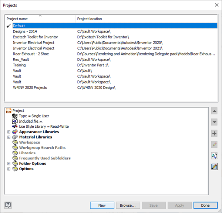Expand the Folder Options node
222x213 pixels.
point(9,164)
